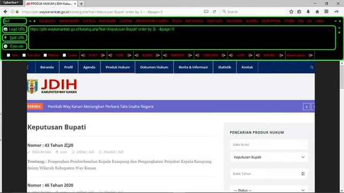Click inside the HackBar URL text area
The width and height of the screenshot is (344, 193).
point(182,38)
